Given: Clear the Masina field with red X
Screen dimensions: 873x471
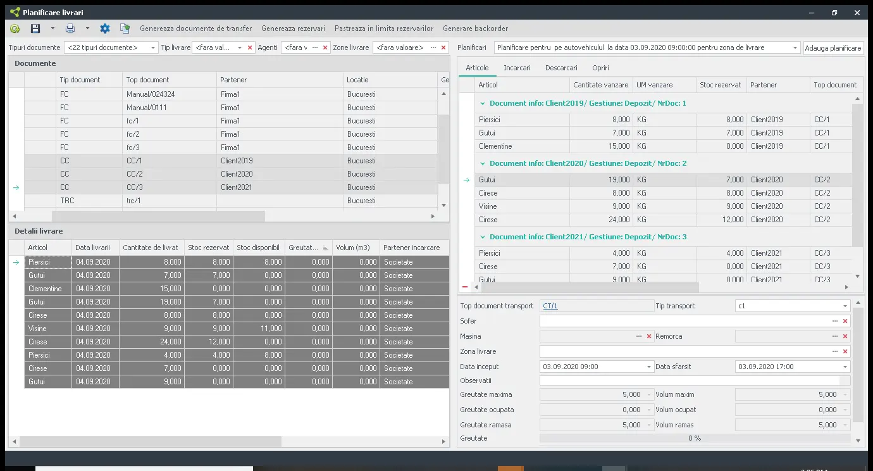Looking at the screenshot, I should point(649,336).
